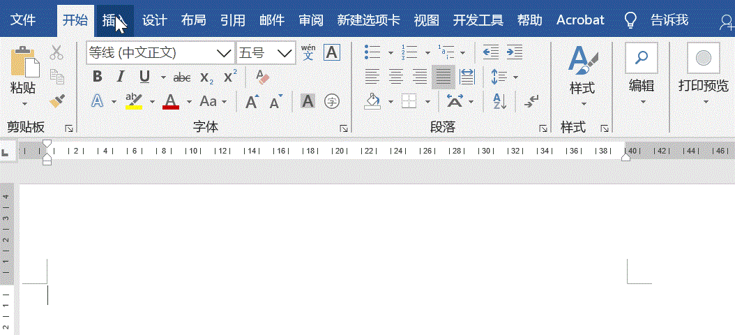735x335 pixels.
Task: Switch to 布局 tab
Action: (193, 20)
